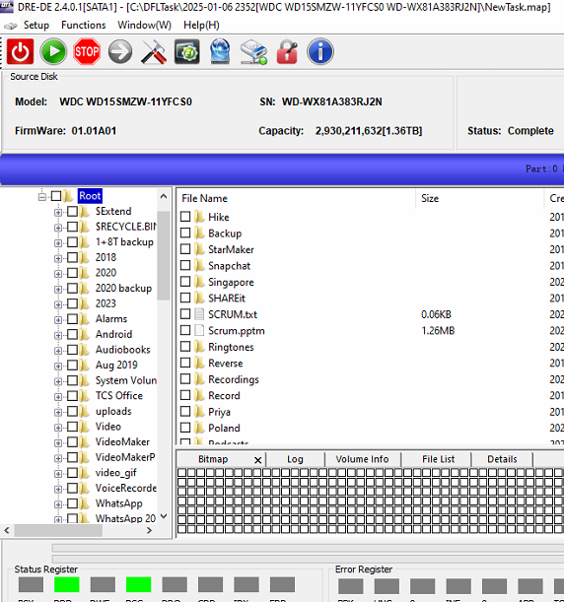Expand the 2023 tree node
This screenshot has width=564, height=602.
pos(58,304)
